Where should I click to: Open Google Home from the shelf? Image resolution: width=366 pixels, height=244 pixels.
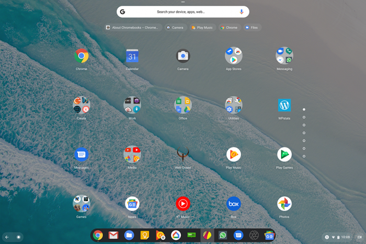[176, 235]
